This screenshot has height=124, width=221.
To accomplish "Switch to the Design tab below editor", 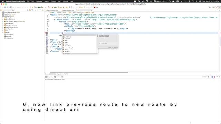I will point(47,74).
